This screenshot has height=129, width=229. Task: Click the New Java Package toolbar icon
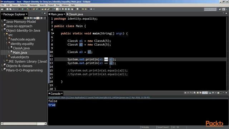pos(34,9)
